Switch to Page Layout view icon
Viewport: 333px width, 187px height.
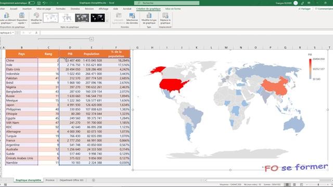[x=294, y=184]
